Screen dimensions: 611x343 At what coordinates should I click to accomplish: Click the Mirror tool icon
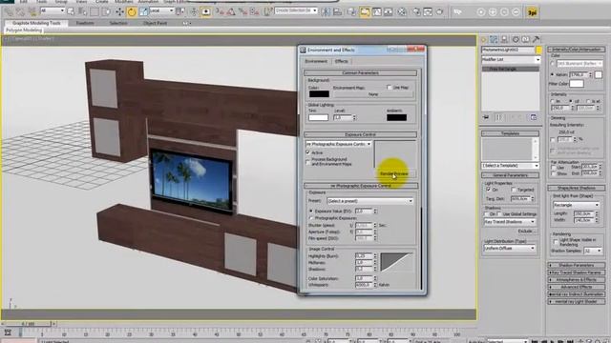point(326,12)
